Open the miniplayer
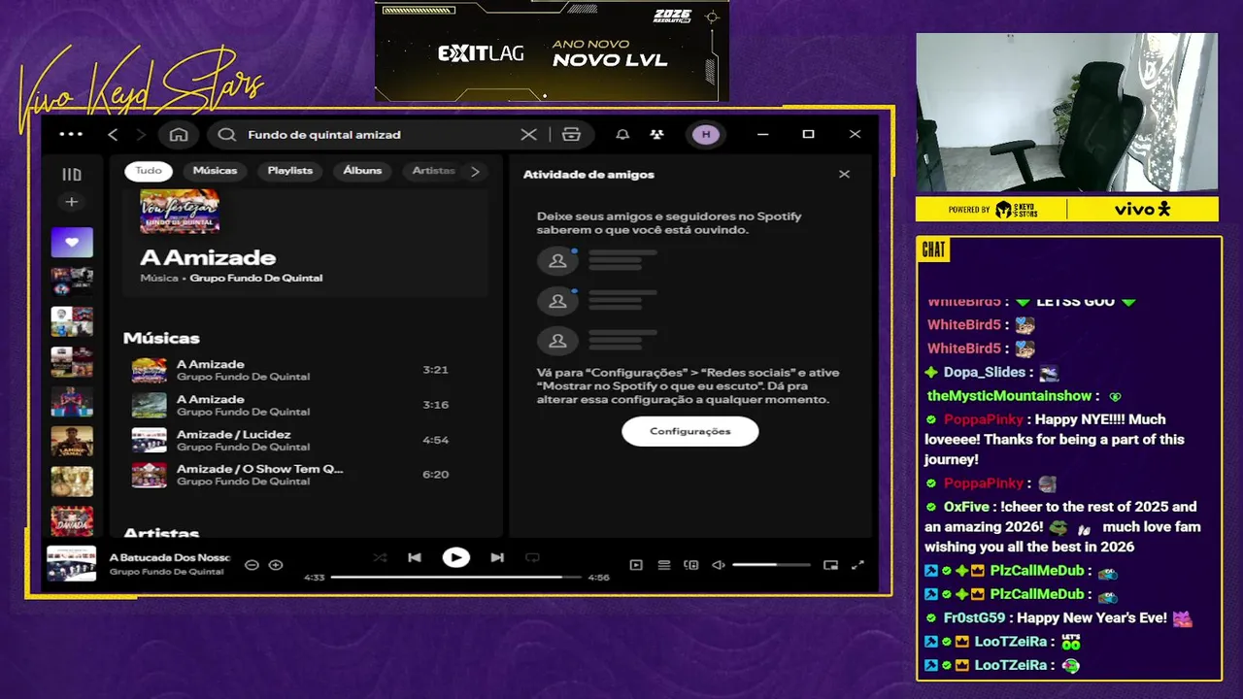Screen dimensions: 1243x699 [830, 565]
